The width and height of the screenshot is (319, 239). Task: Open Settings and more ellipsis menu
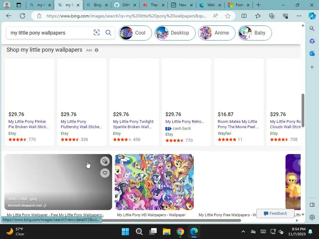(299, 16)
